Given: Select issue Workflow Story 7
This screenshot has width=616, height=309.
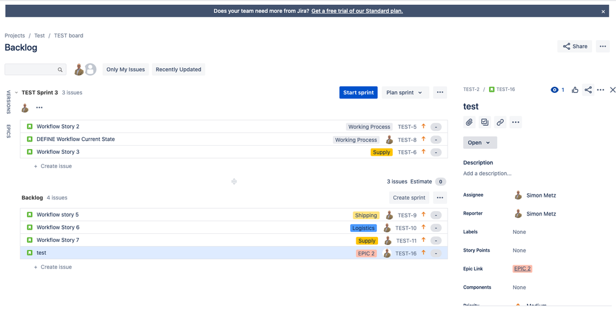Looking at the screenshot, I should click(x=234, y=240).
